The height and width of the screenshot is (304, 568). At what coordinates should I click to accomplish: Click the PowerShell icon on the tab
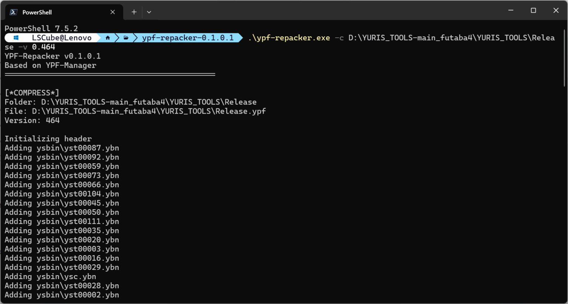[x=13, y=12]
